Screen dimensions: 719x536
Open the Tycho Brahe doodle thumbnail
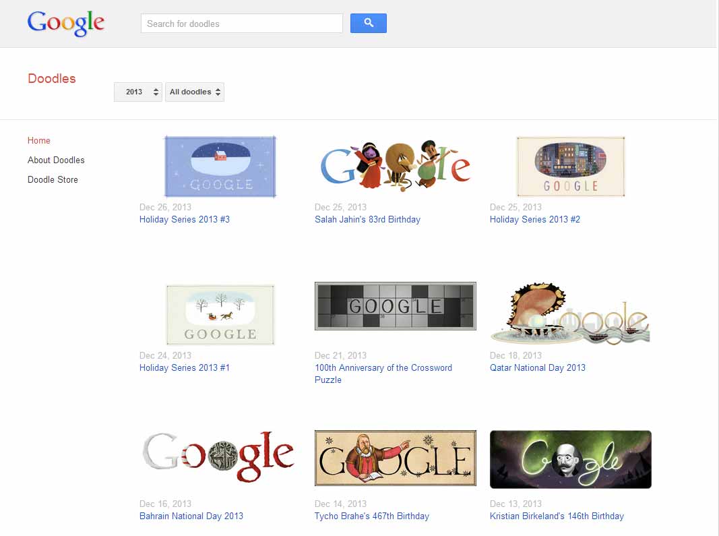(396, 458)
